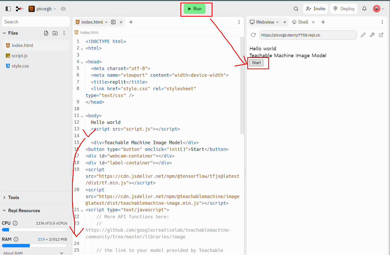This screenshot has width=390, height=255.
Task: Collapse the Files section
Action: [x=4, y=33]
